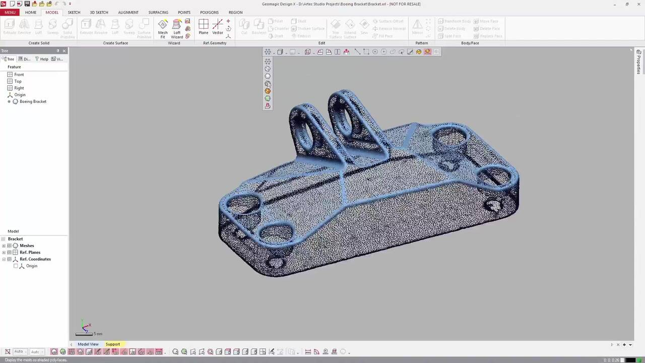The width and height of the screenshot is (645, 363).
Task: Pick the Solid Primitive tool
Action: [68, 29]
